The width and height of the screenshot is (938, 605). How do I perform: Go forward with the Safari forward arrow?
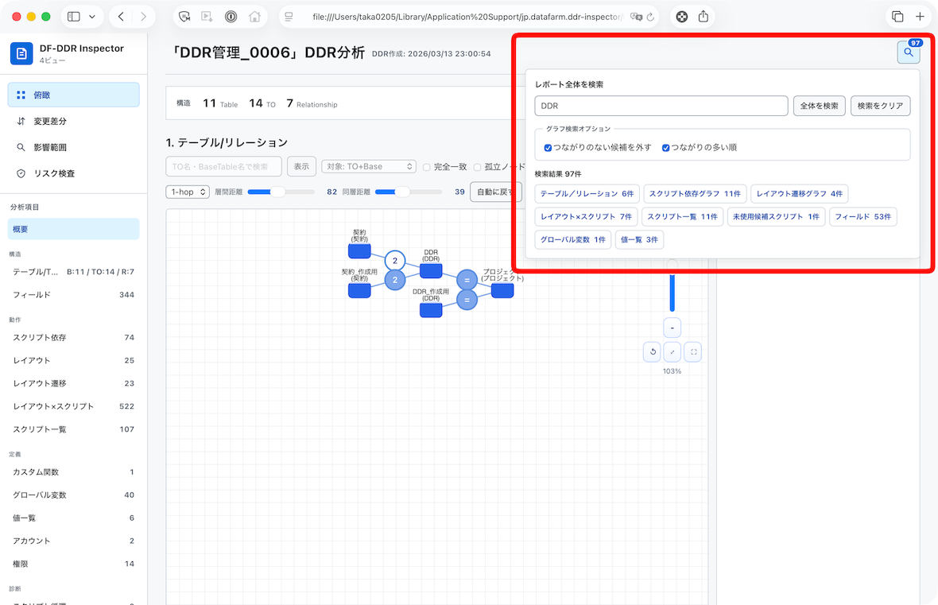pyautogui.click(x=144, y=17)
